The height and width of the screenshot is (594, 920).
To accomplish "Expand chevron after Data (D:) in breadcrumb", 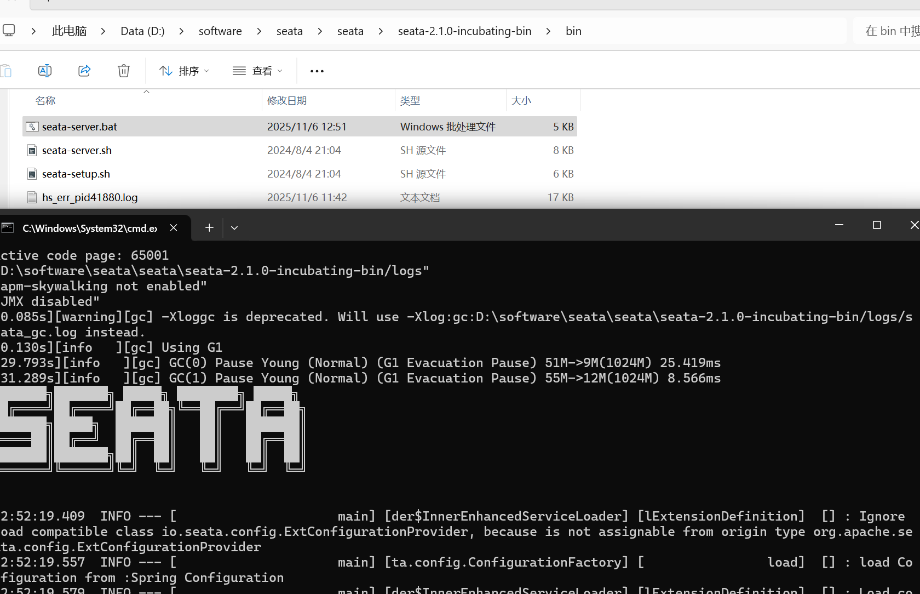I will (x=181, y=31).
